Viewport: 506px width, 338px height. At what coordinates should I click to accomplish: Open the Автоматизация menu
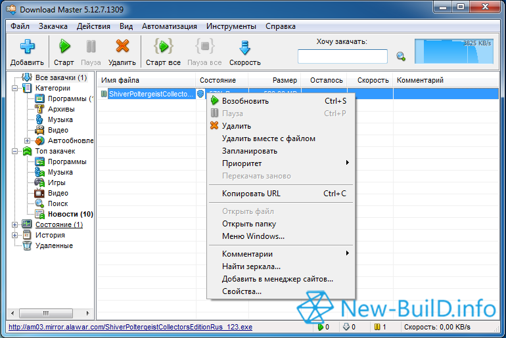[x=170, y=26]
